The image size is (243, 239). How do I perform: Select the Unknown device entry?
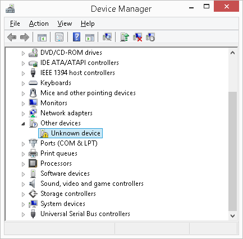coord(70,133)
